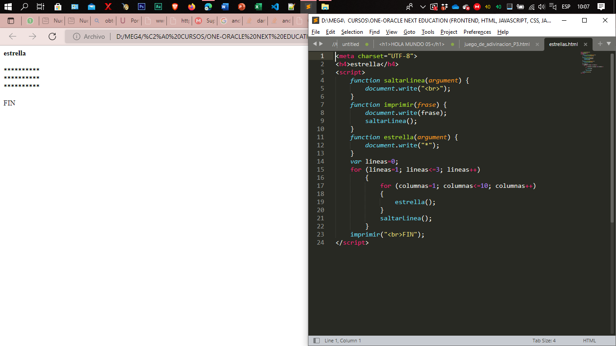Click the imprimir("<br>FIN") code line
The width and height of the screenshot is (616, 346).
pyautogui.click(x=387, y=234)
